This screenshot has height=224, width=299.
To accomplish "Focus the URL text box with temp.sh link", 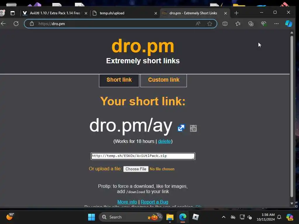I will (x=143, y=156).
